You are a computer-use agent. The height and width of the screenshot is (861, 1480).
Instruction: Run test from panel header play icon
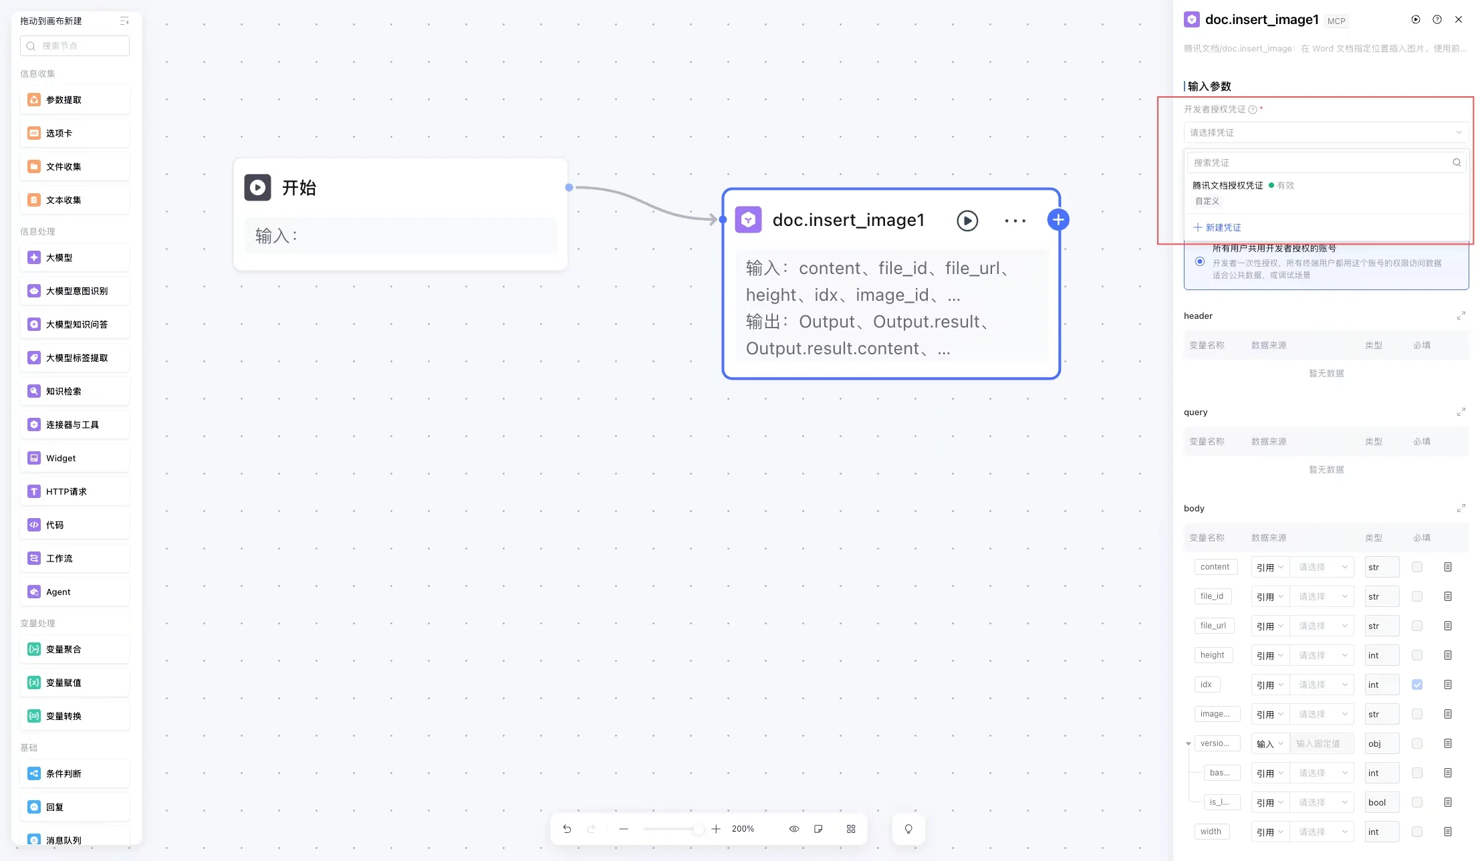coord(1416,19)
